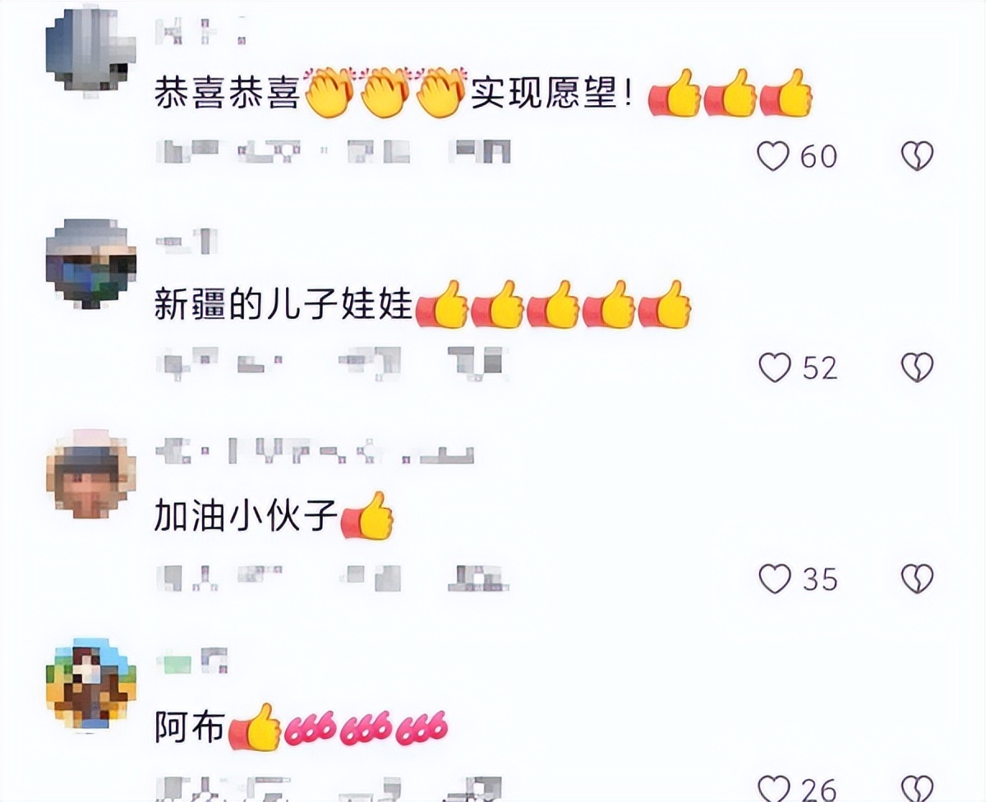986x802 pixels.
Task: Select the 新疆的儿子娃娃 comment text
Action: [x=422, y=306]
